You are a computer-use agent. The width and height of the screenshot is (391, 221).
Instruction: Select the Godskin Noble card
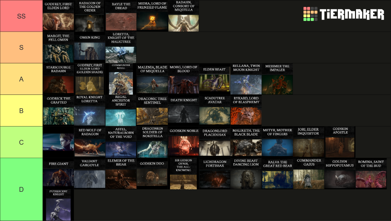coord(183,142)
